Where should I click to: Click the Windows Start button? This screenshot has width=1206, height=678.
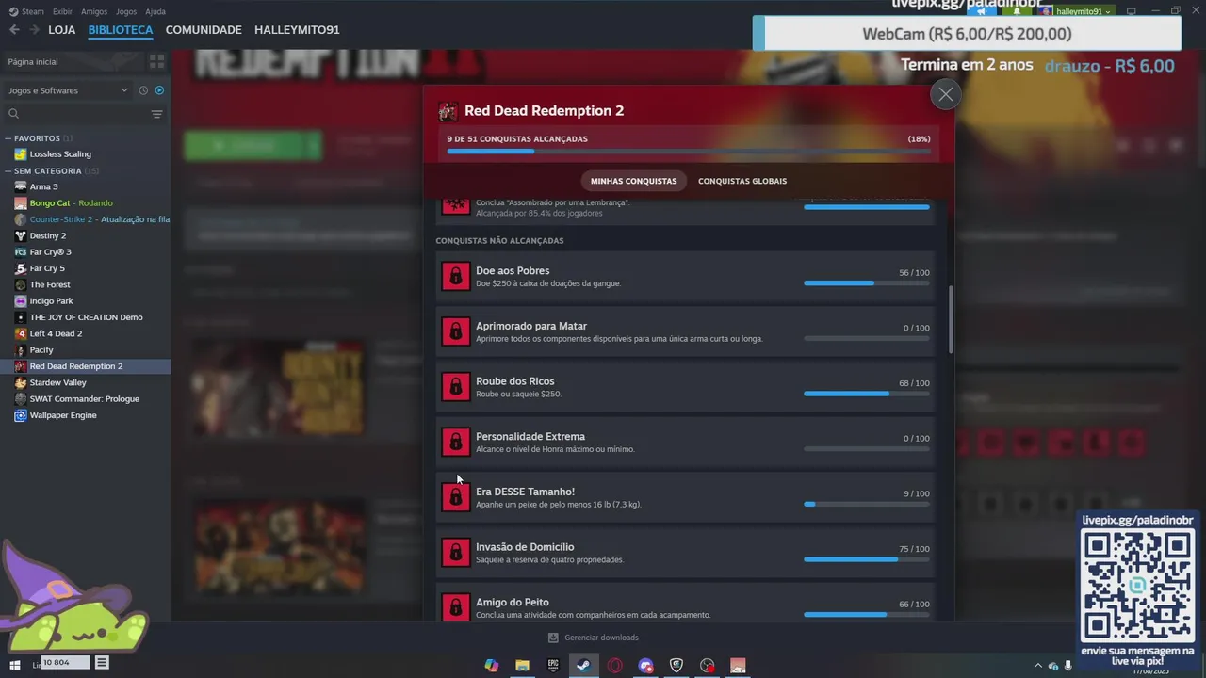(14, 665)
